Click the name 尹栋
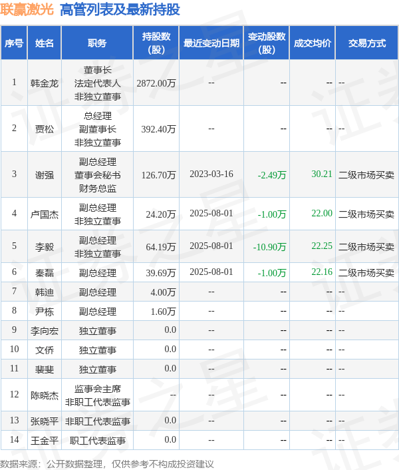Viewport: 399px width, 470px height. [x=45, y=312]
